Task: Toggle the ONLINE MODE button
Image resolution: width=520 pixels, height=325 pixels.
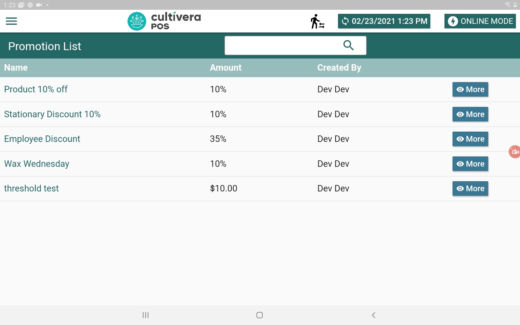Action: point(480,21)
